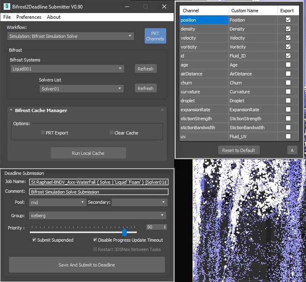Click the Priority slider handle

(124, 232)
